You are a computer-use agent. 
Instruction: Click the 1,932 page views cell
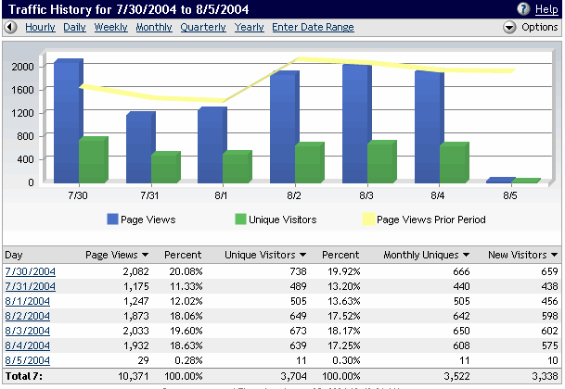click(135, 345)
